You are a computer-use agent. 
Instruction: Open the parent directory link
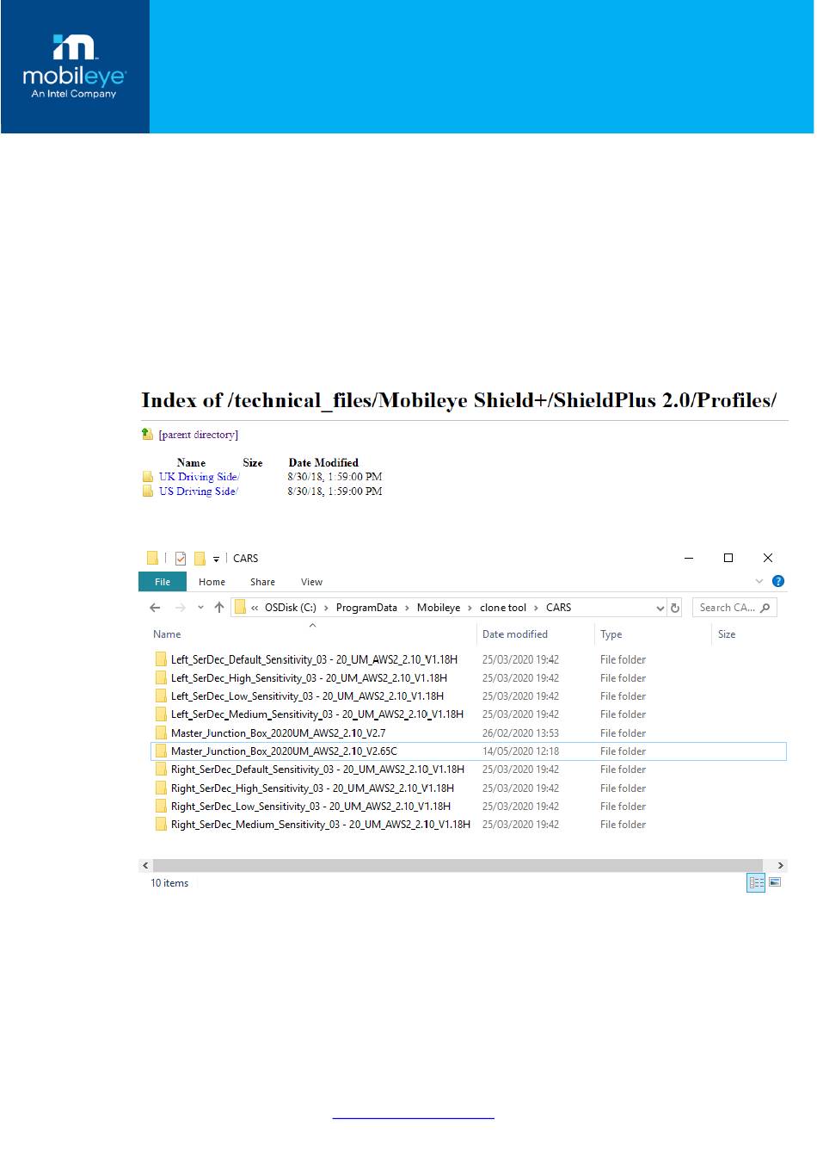click(x=199, y=435)
